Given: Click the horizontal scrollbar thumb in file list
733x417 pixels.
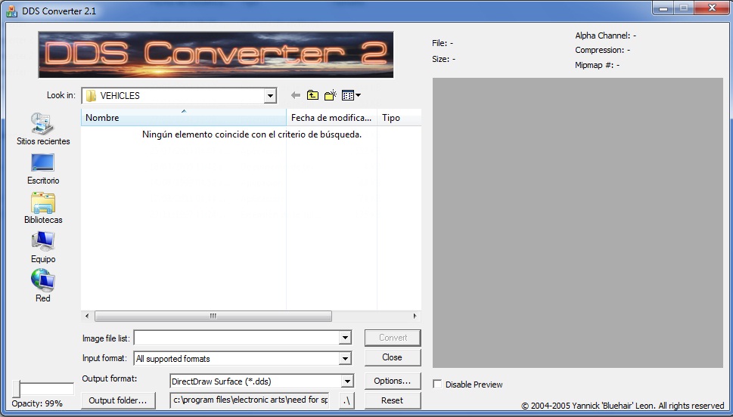Looking at the screenshot, I should [213, 316].
